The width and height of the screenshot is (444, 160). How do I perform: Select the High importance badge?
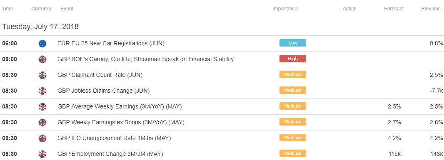(293, 59)
